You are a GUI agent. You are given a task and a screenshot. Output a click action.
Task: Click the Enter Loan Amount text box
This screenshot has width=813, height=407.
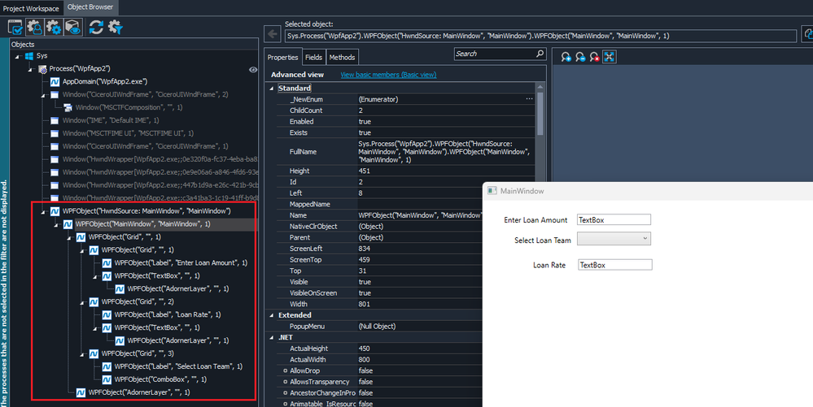pos(614,219)
